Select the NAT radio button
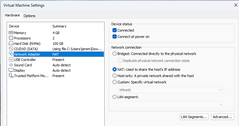The height and width of the screenshot is (126, 239). click(x=114, y=69)
